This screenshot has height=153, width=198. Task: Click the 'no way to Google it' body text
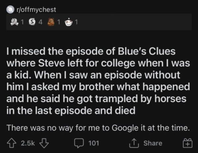coord(98,128)
